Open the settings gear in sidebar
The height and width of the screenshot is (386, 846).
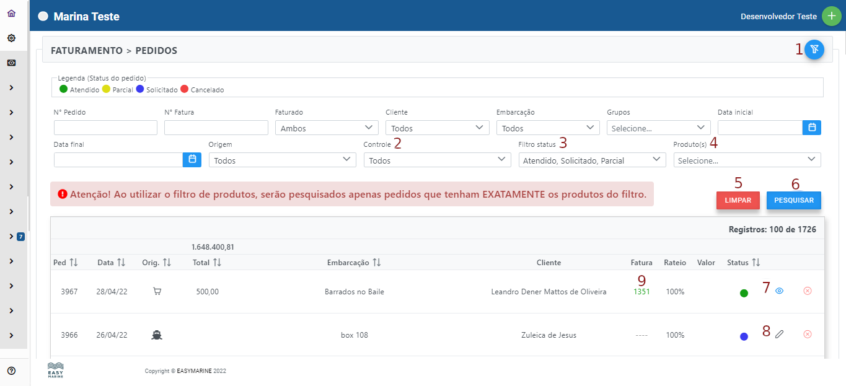[11, 38]
